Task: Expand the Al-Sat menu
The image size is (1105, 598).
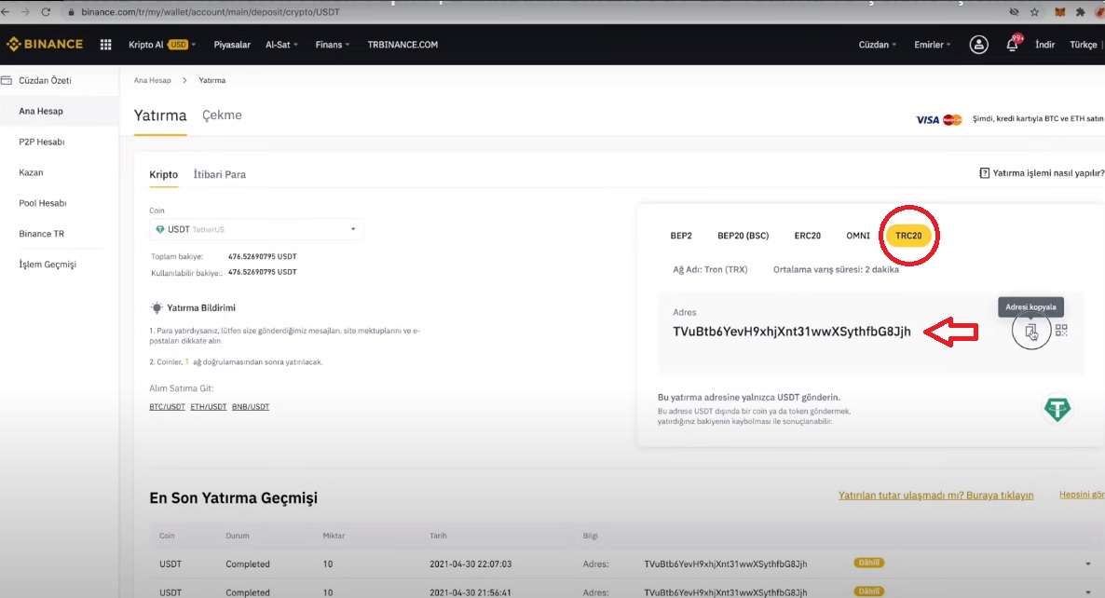Action: [282, 45]
